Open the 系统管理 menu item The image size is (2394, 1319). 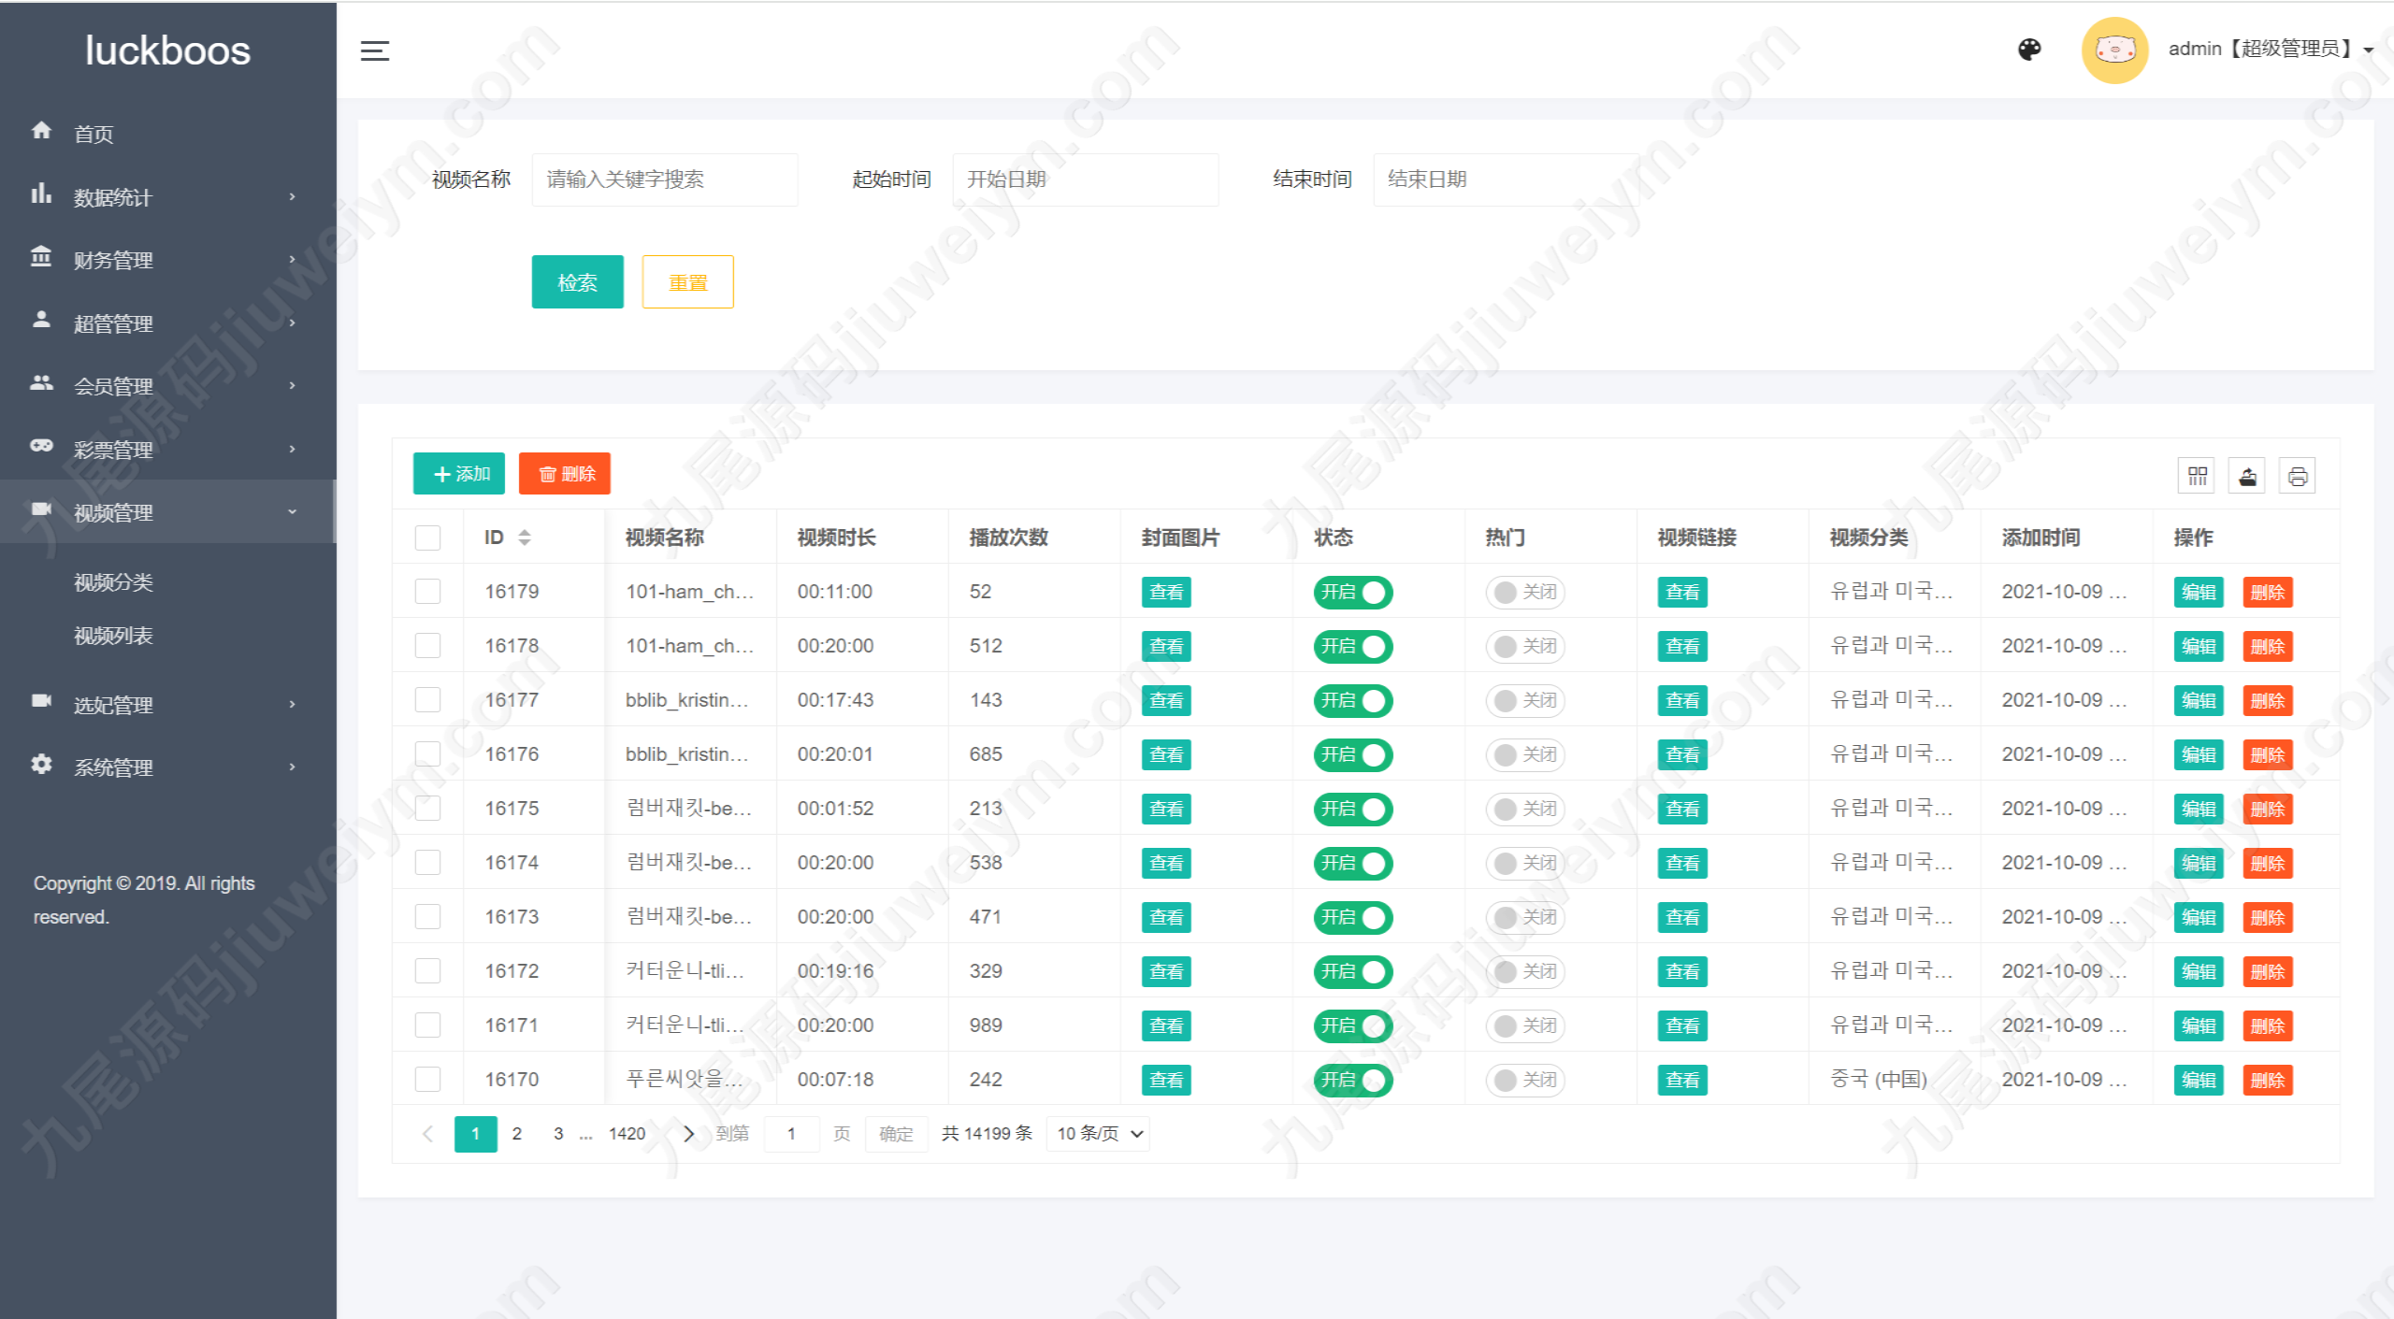click(168, 767)
